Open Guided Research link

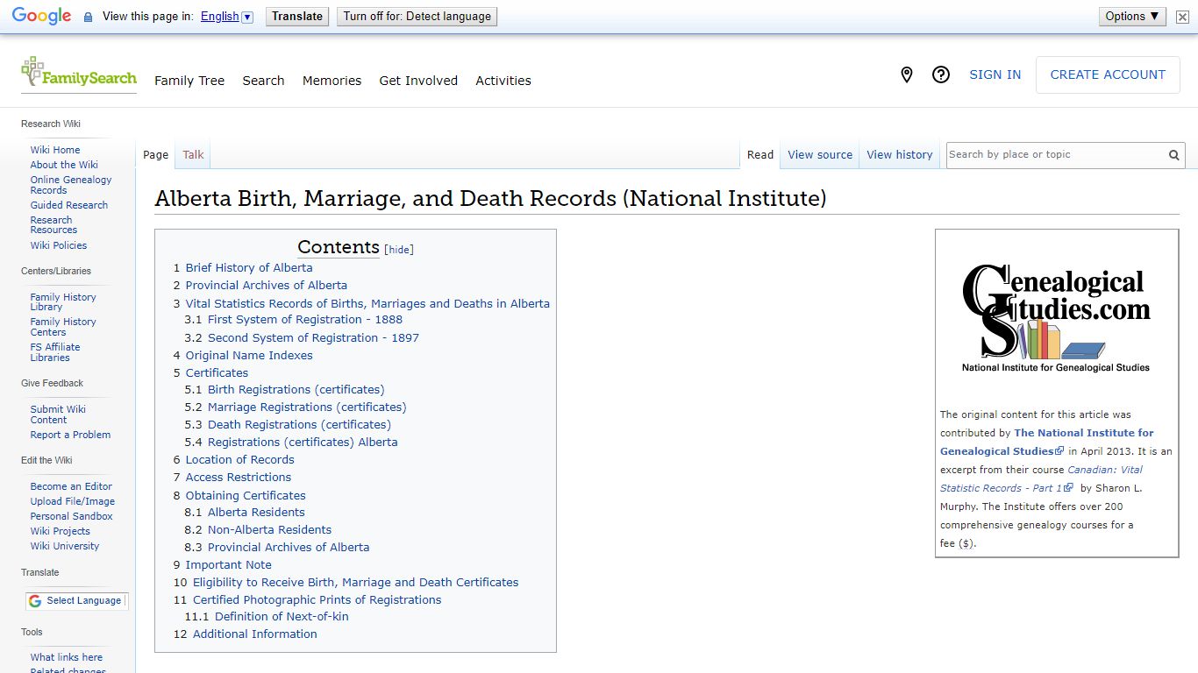(x=69, y=205)
